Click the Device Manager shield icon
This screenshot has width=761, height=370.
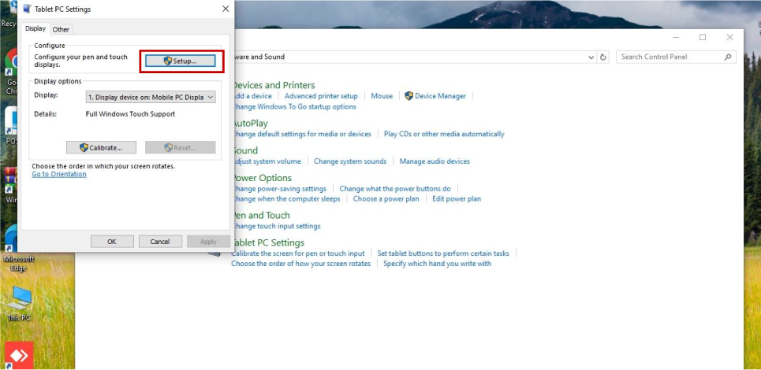[x=408, y=96]
